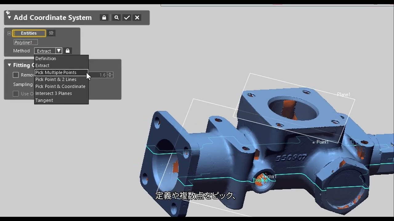The image size is (394, 221).
Task: Click the stepper arrows next to 1.6
Action: (110, 75)
